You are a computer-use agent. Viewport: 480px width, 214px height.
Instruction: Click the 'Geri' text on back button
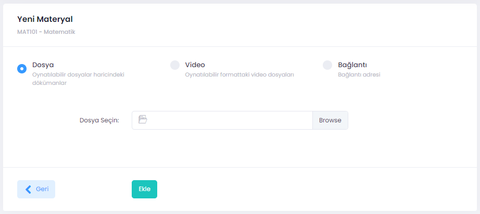[42, 189]
